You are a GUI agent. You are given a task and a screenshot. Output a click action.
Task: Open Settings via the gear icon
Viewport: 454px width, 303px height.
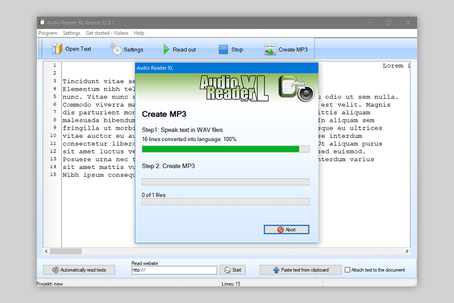pos(116,49)
